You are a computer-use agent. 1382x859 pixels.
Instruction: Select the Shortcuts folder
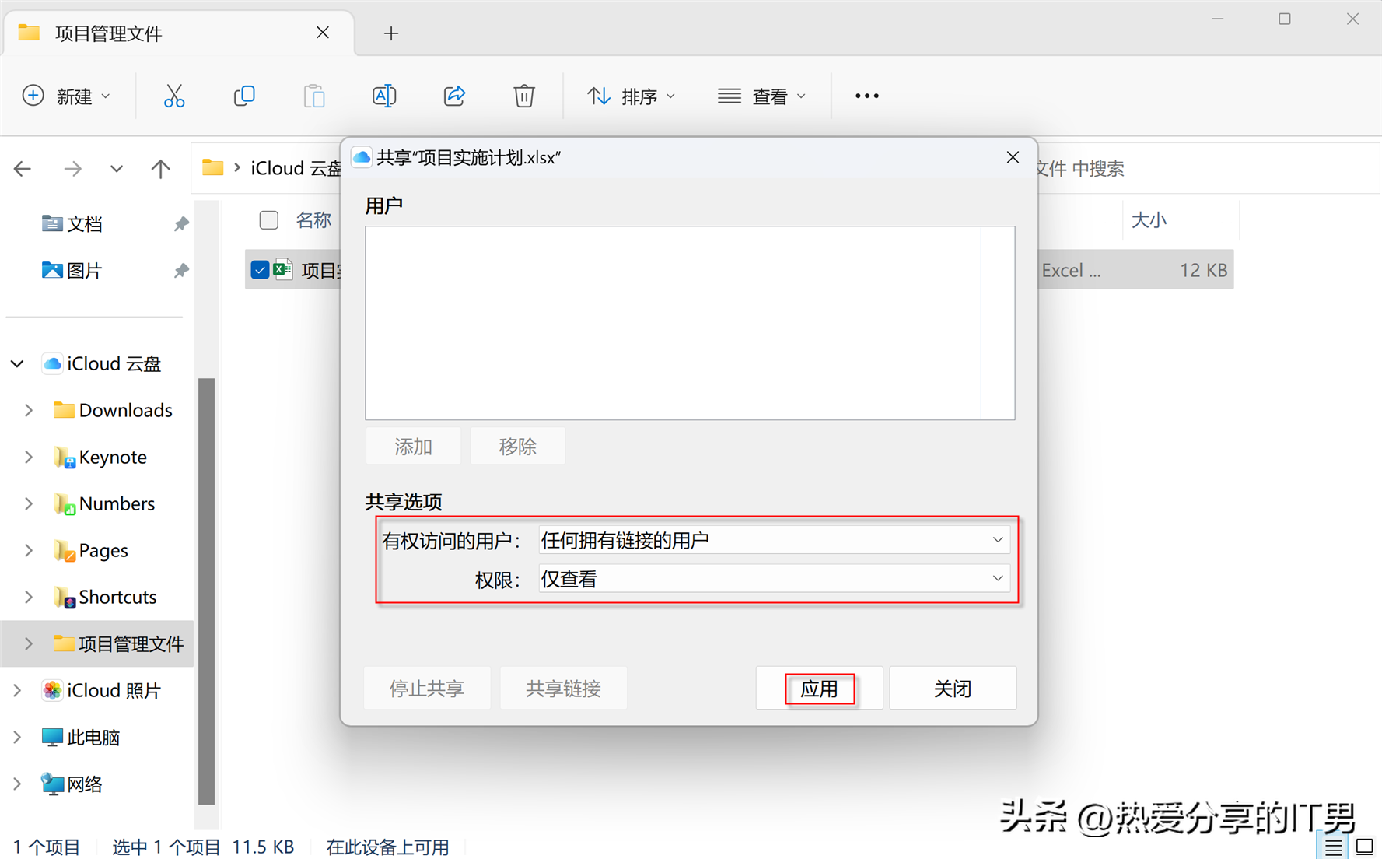click(105, 597)
